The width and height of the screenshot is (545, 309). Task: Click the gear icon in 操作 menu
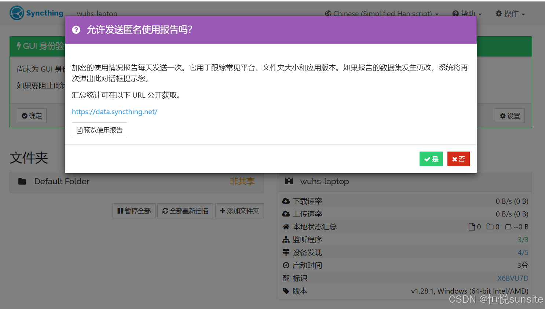click(499, 14)
